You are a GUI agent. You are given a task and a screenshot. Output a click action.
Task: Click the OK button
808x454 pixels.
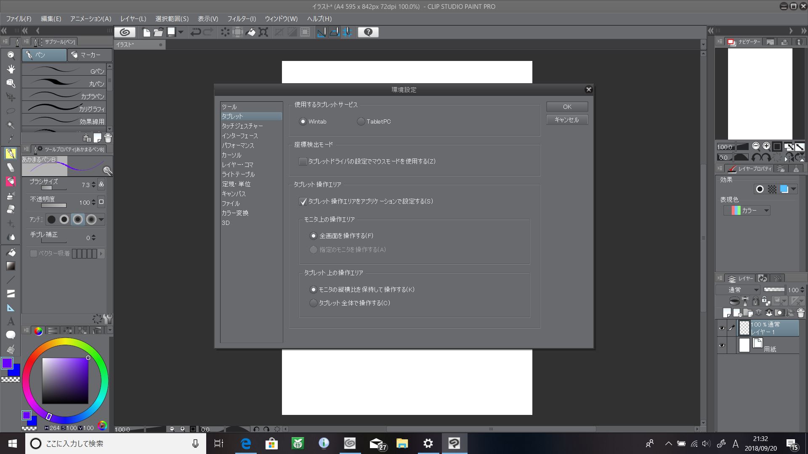[x=567, y=107]
